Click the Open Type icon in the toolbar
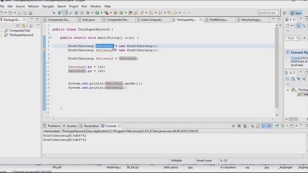The height and width of the screenshot is (173, 308). tap(130, 13)
